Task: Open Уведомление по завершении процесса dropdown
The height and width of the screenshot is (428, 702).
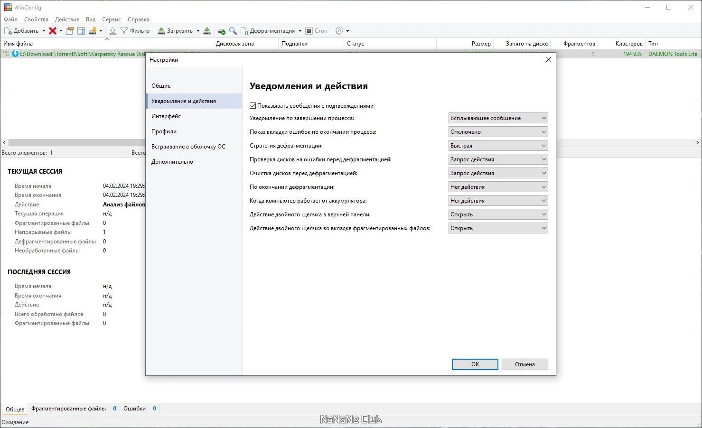Action: (498, 118)
